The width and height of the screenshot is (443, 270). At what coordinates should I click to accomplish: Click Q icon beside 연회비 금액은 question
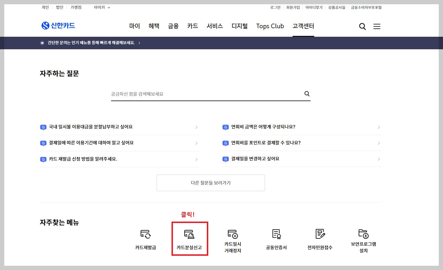[x=225, y=127]
